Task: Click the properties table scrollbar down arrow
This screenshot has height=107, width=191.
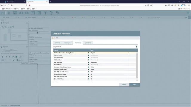Action: (137, 80)
